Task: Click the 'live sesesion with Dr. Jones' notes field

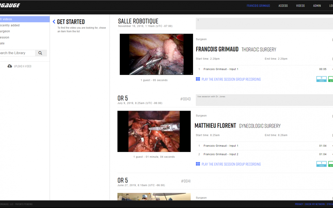Action: click(264, 100)
